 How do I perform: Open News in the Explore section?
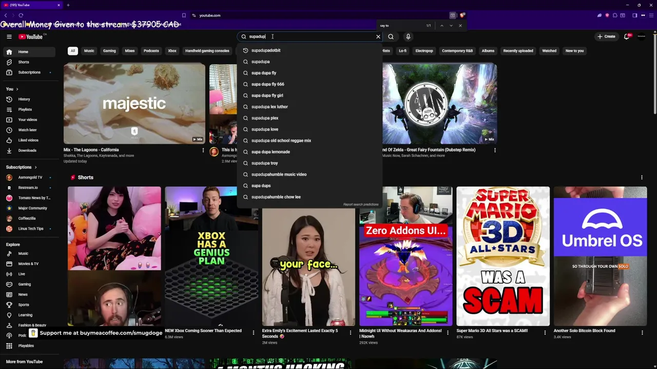(x=29, y=294)
